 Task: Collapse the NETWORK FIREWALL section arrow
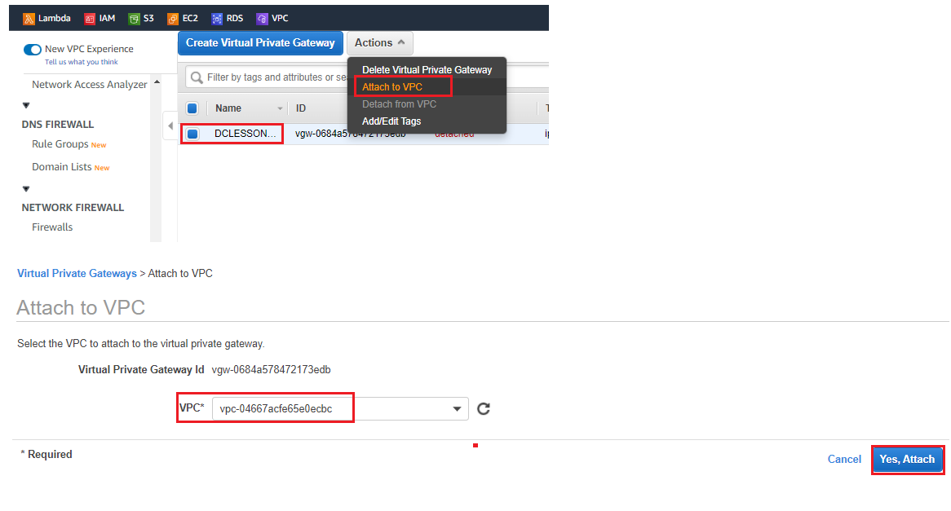26,189
